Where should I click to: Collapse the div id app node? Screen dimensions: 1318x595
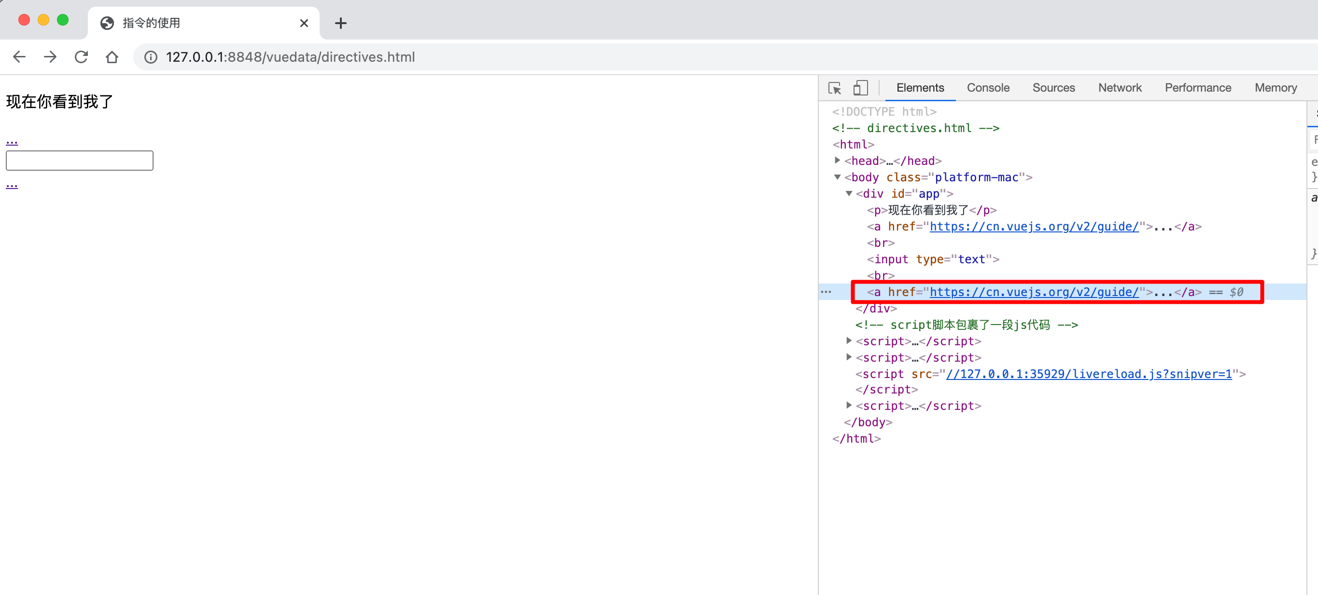849,194
